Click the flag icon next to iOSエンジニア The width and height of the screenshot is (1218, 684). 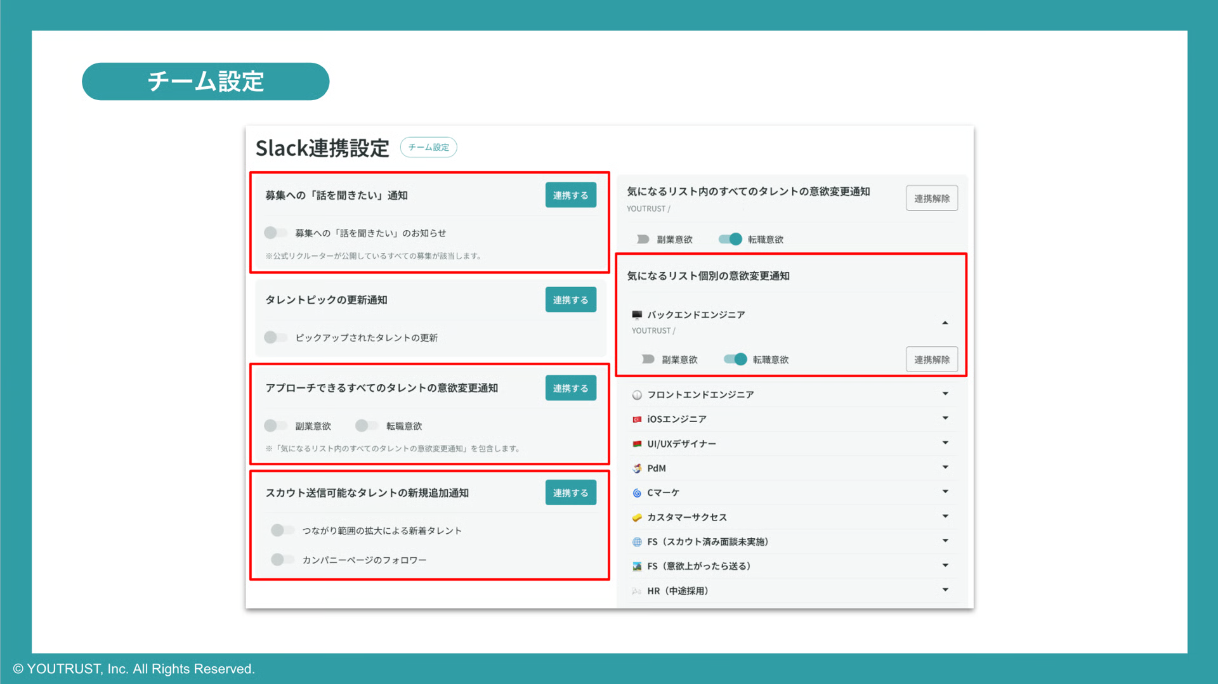[x=636, y=418]
